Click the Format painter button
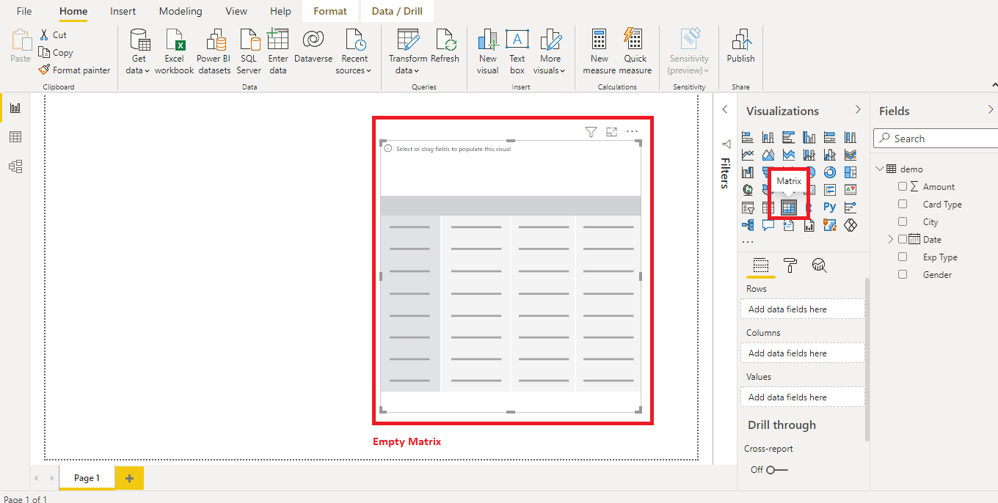This screenshot has height=503, width=998. [x=75, y=70]
